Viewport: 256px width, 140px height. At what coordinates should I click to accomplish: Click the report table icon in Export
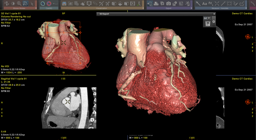[181, 3]
